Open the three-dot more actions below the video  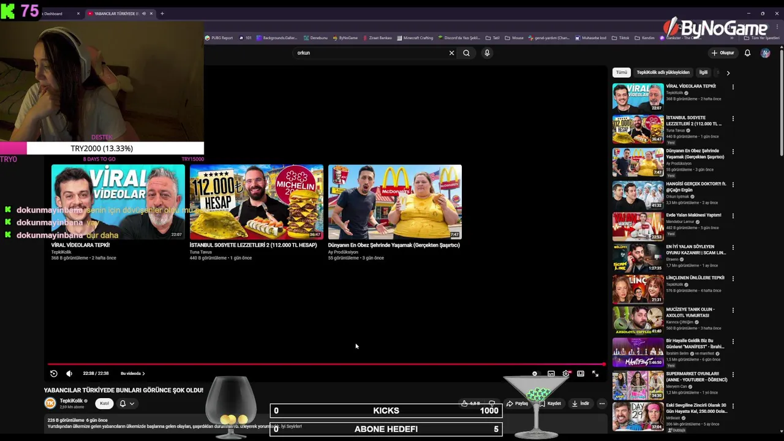click(x=602, y=404)
